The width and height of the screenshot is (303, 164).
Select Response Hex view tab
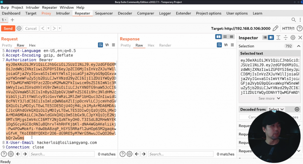[x=151, y=45]
